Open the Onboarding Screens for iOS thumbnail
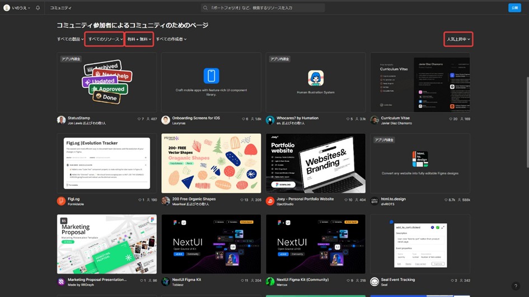 click(211, 82)
